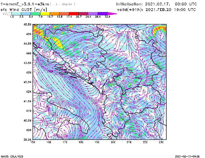The width and height of the screenshot is (205, 158).
Task: Click the 41.5N latitude label
Action: (x=27, y=101)
